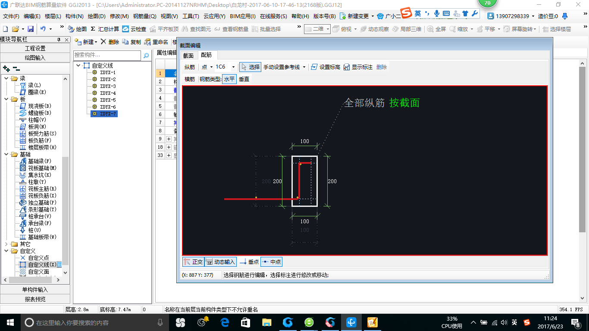Viewport: 589px width, 331px height.
Task: Click the Save disk icon
Action: click(31, 29)
